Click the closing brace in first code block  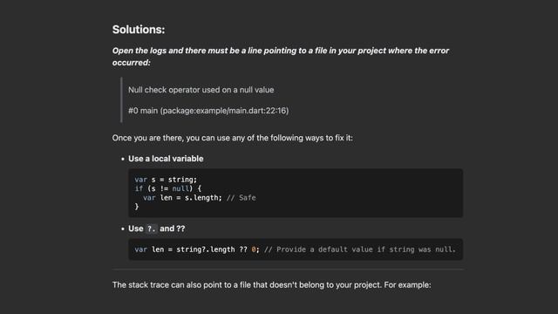click(x=137, y=207)
